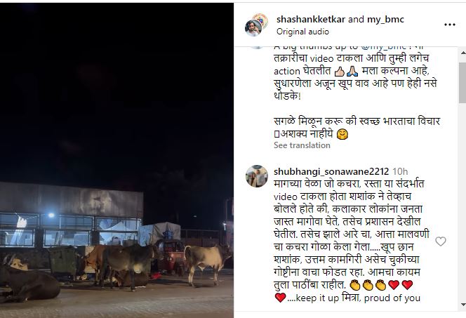This screenshot has width=466, height=318.
Task: Open the three-dots more options menu
Action: (x=449, y=25)
